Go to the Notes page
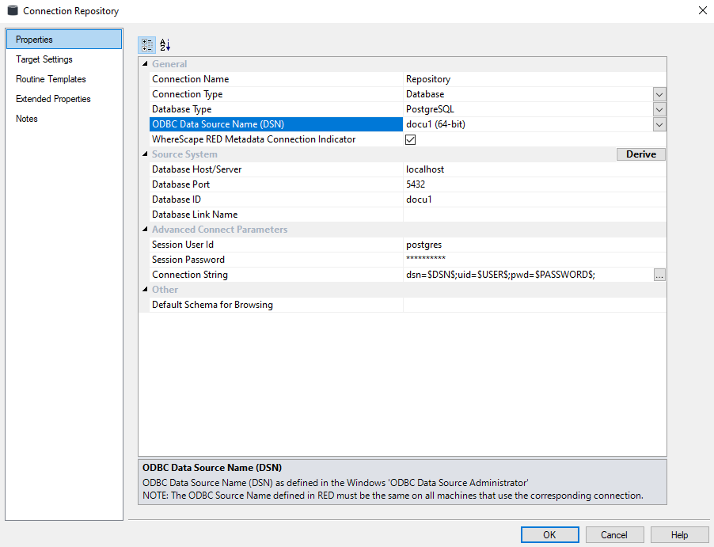The image size is (714, 547). point(27,119)
